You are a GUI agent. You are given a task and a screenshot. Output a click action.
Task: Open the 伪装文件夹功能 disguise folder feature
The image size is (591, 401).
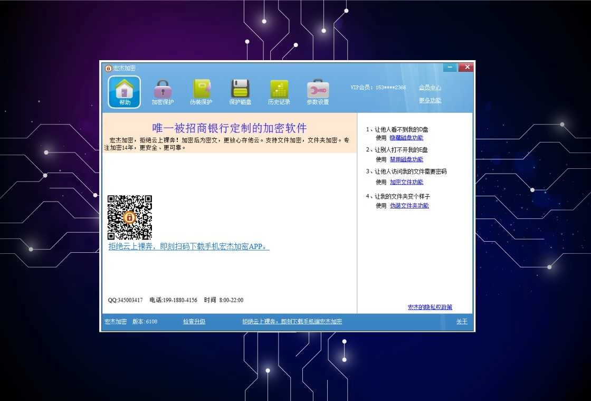(409, 206)
